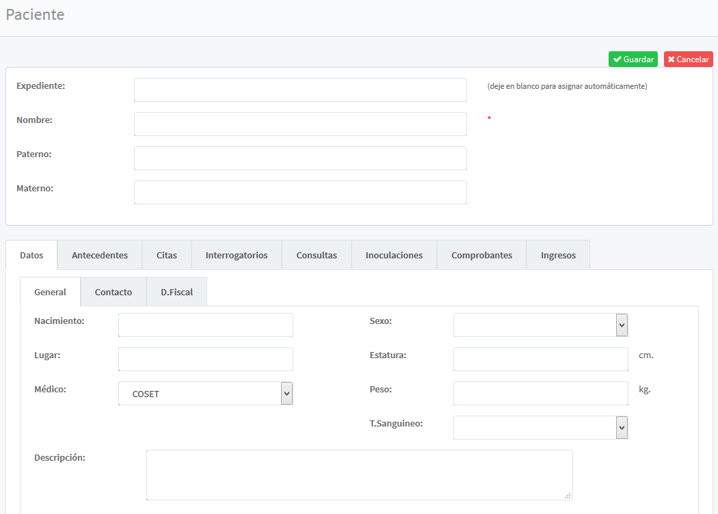Click the Estatura input field
This screenshot has width=718, height=514.
(540, 360)
